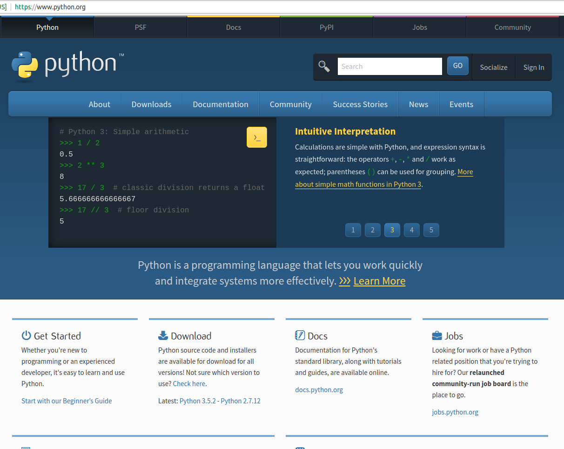Open the Python 2.7.12 release link
Image resolution: width=564 pixels, height=449 pixels.
click(241, 401)
